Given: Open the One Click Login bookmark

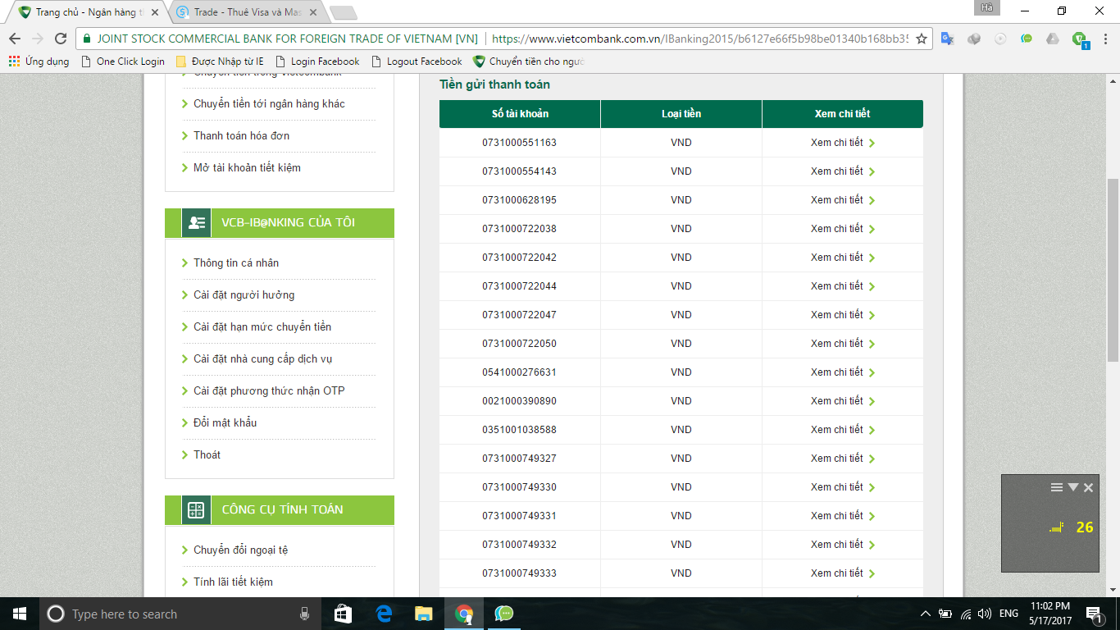Looking at the screenshot, I should click(123, 62).
